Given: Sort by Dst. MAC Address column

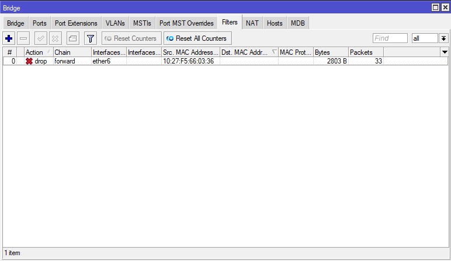Looking at the screenshot, I should pos(249,52).
